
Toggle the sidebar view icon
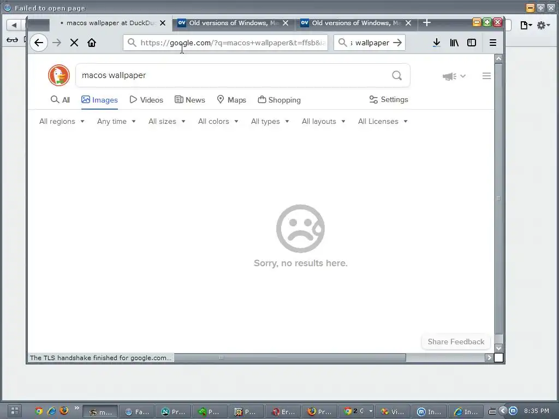472,43
